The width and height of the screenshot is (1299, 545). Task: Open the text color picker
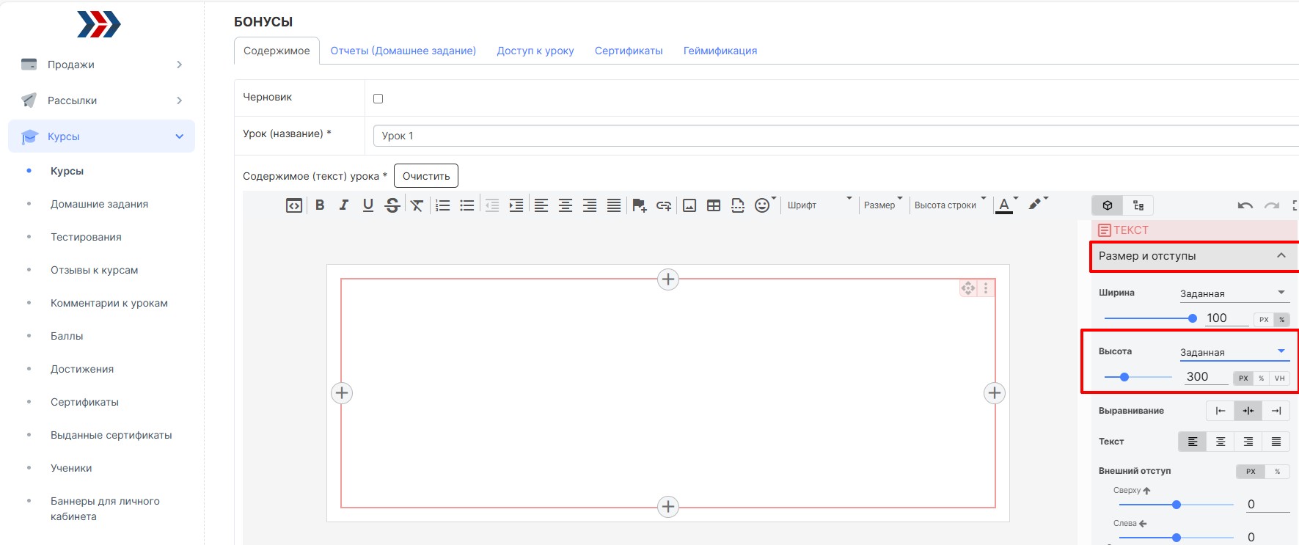click(1005, 205)
